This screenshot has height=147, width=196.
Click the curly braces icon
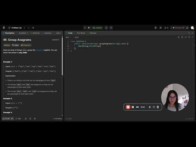click(186, 37)
